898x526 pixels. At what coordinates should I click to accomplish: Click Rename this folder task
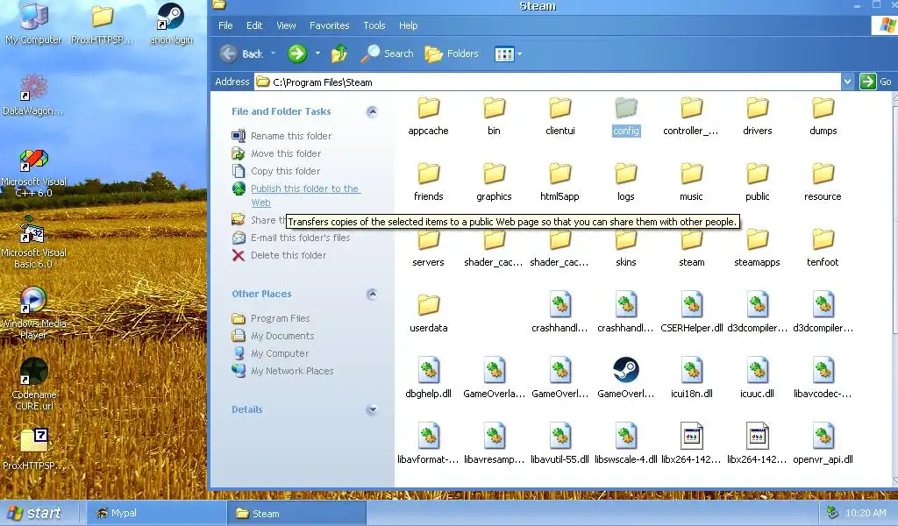(282, 136)
